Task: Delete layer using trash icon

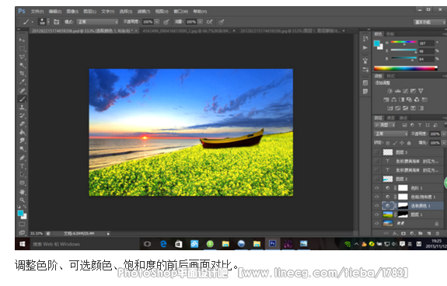Action: pos(438,233)
